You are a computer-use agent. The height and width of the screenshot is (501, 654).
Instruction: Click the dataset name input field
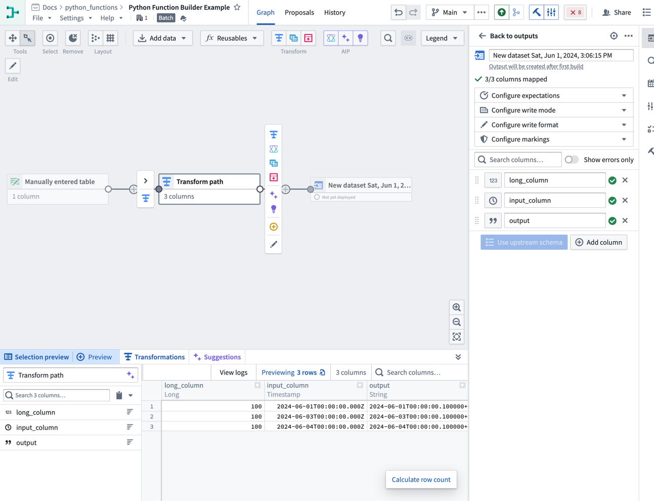(561, 55)
